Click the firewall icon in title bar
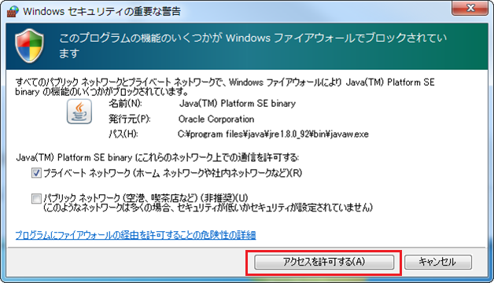This screenshot has width=494, height=283. point(13,12)
